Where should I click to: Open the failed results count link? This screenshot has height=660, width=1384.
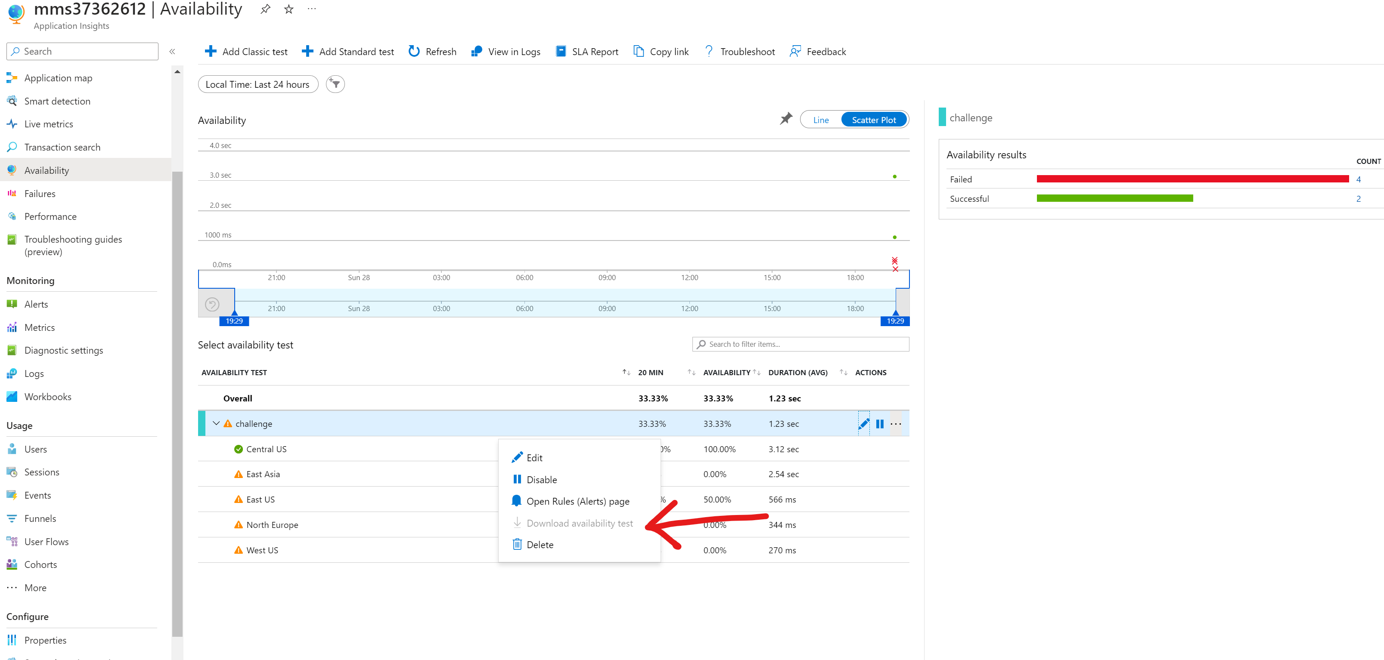[x=1358, y=179]
